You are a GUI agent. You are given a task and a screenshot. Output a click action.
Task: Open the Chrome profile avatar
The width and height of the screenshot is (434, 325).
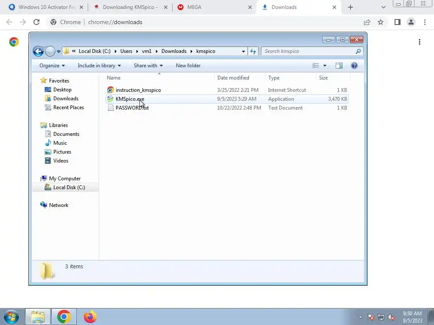[x=411, y=22]
